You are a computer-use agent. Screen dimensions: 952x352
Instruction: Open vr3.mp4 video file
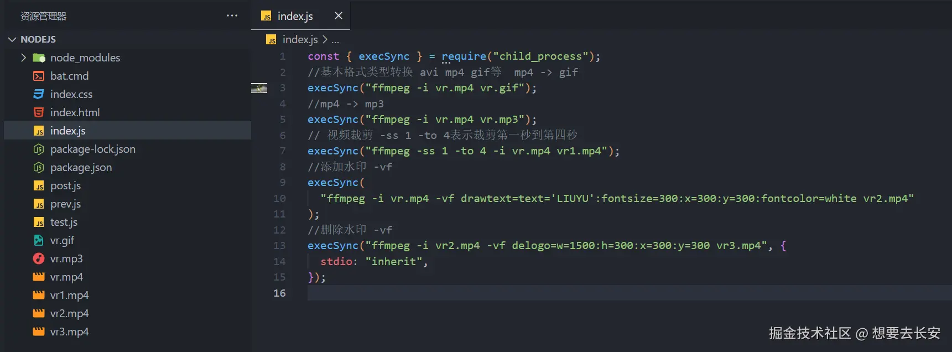pos(69,332)
